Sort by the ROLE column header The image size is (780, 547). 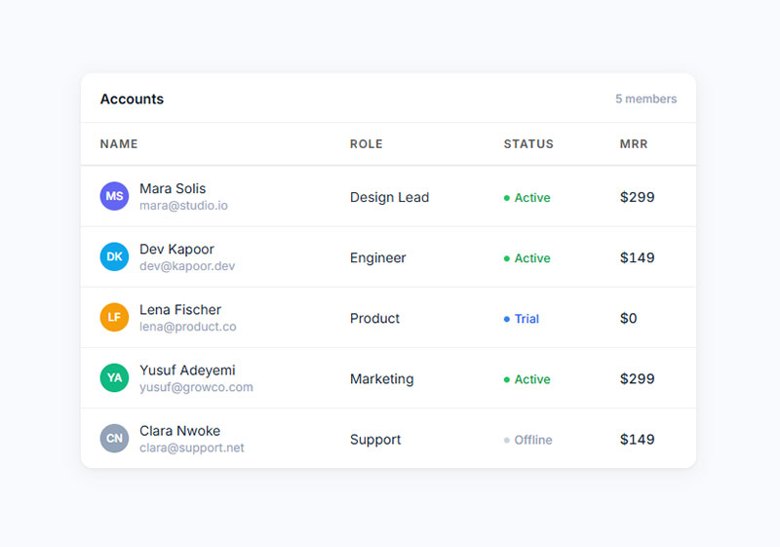(367, 144)
